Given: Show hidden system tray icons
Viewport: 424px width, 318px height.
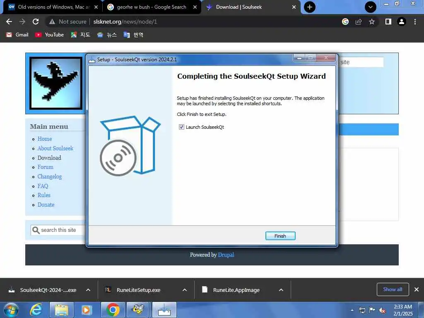Looking at the screenshot, I should (352, 310).
